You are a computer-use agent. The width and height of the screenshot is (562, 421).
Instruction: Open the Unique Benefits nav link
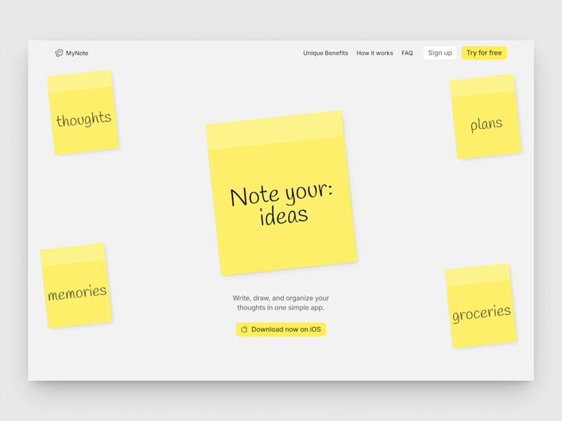(325, 53)
